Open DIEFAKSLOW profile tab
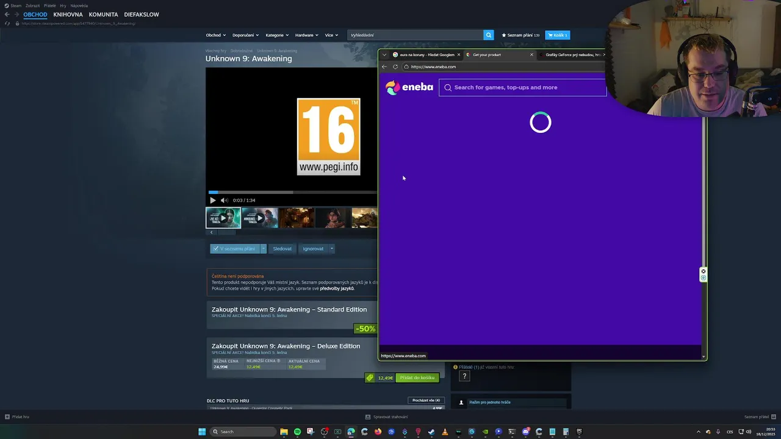The image size is (781, 439). [142, 14]
